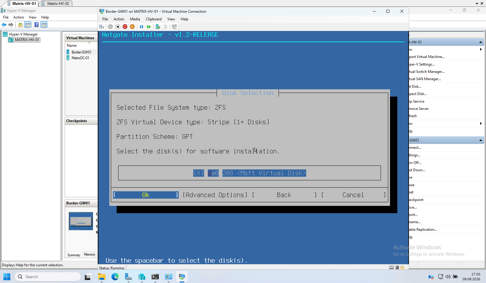Viewport: 486px width, 283px height.
Task: Click the Turn Off stop icon
Action: pos(118,27)
